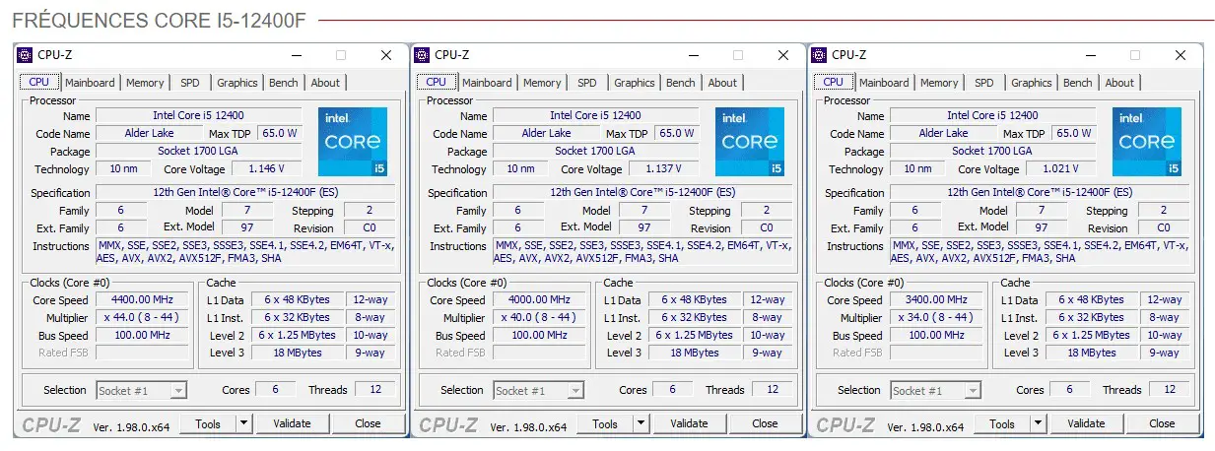Viewport: 1215px width, 451px height.
Task: Click the Close button in the middle window
Action: coord(765,424)
